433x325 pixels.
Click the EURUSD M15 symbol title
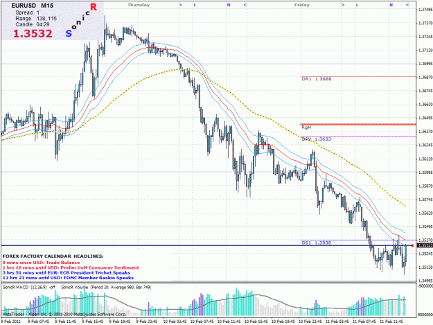(33, 6)
